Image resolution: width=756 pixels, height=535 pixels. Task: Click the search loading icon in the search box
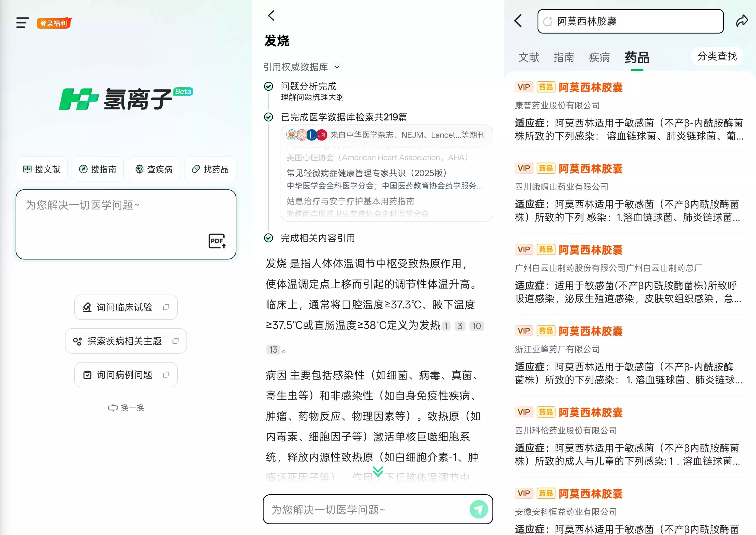[547, 22]
